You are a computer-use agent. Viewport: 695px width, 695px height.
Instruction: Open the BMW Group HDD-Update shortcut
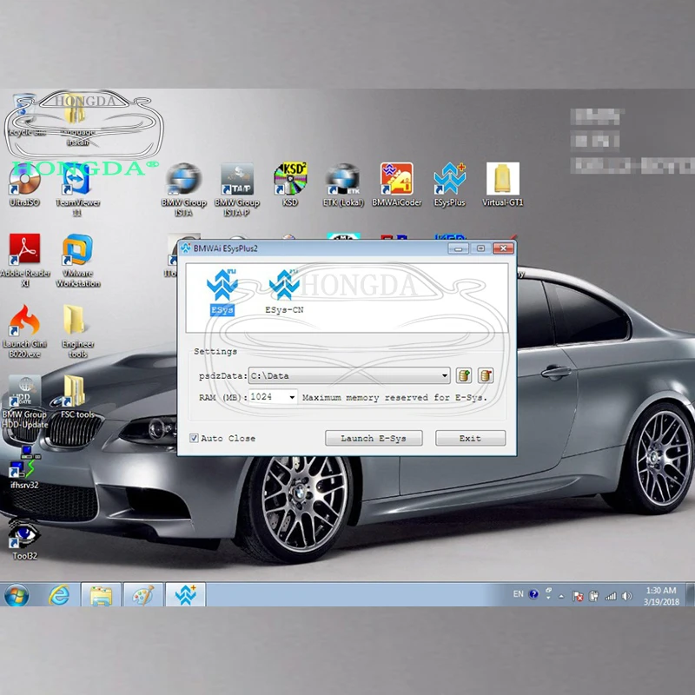[x=25, y=402]
